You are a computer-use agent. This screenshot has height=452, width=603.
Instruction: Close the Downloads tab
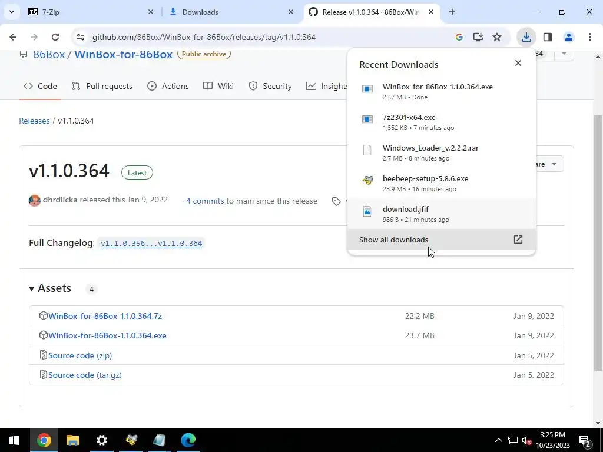[x=291, y=12]
